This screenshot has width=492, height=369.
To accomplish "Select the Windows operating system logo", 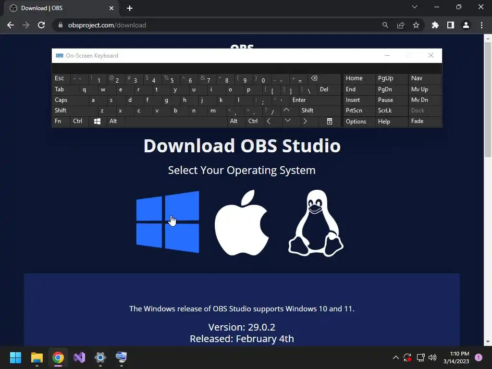I will [168, 222].
